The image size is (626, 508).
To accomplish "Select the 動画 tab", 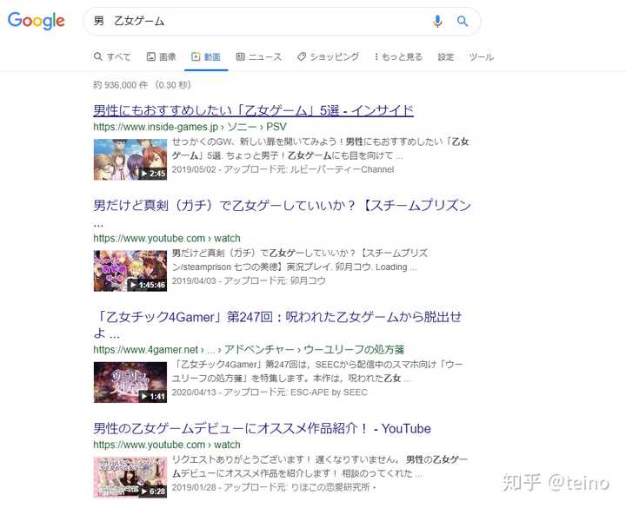I will [x=206, y=56].
